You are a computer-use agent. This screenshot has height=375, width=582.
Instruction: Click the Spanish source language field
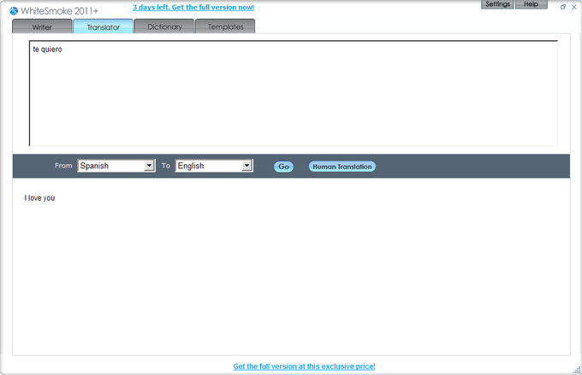pos(116,166)
